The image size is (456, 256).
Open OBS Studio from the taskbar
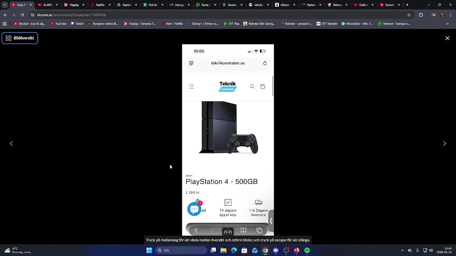(286, 250)
